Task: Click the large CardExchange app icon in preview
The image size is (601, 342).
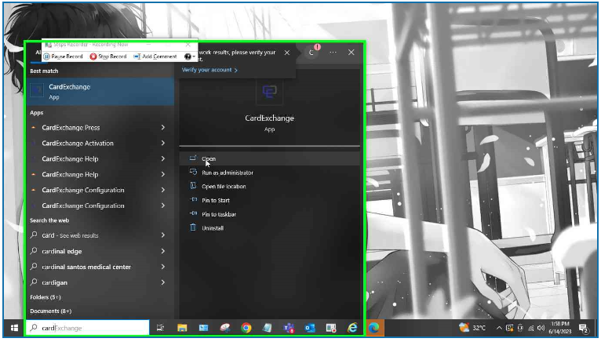Action: click(269, 92)
